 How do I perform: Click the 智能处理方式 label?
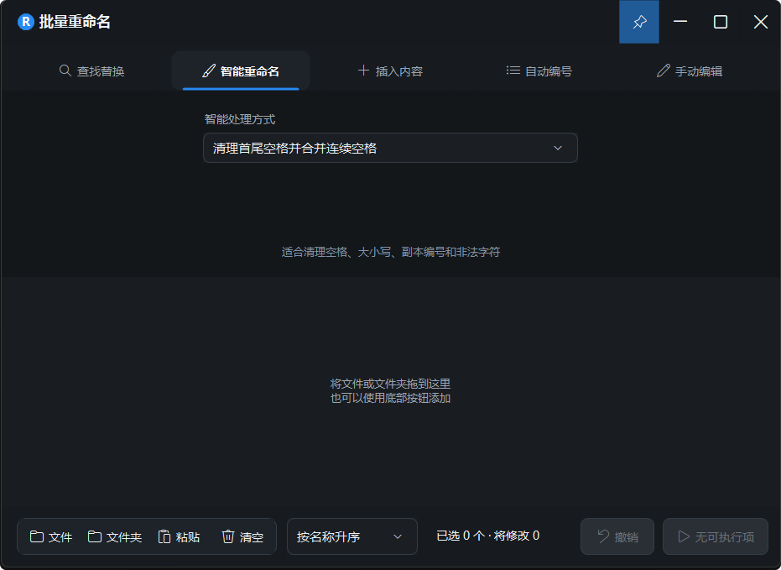click(240, 119)
